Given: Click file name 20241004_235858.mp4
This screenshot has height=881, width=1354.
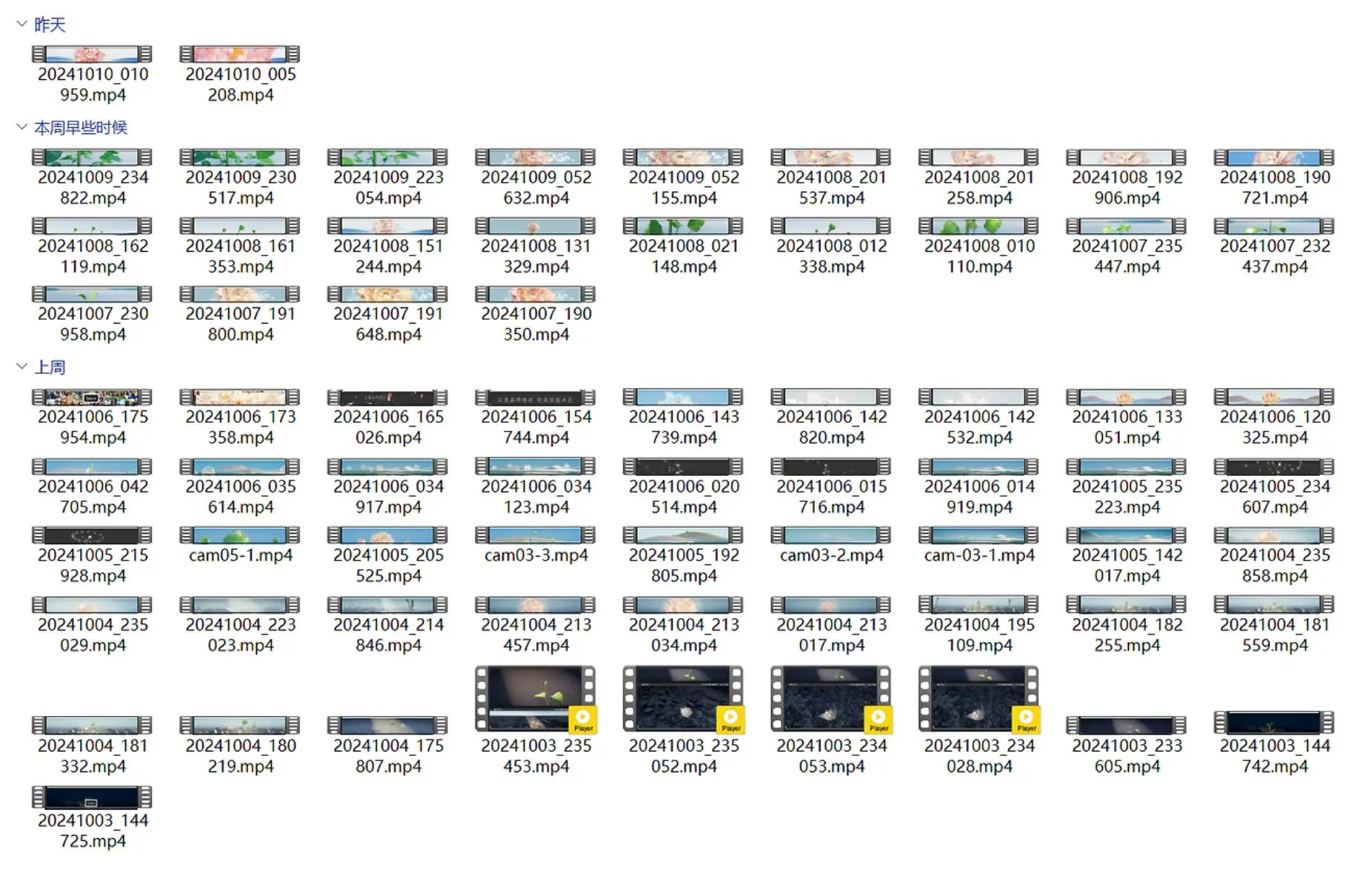Looking at the screenshot, I should pyautogui.click(x=1275, y=565).
